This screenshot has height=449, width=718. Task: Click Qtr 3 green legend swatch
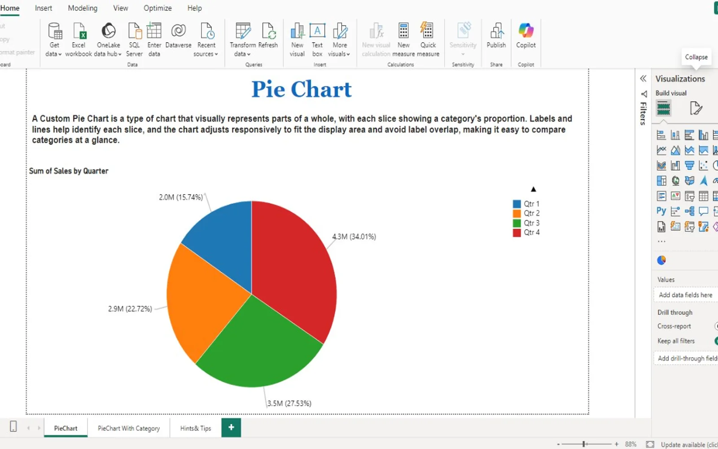(x=517, y=223)
